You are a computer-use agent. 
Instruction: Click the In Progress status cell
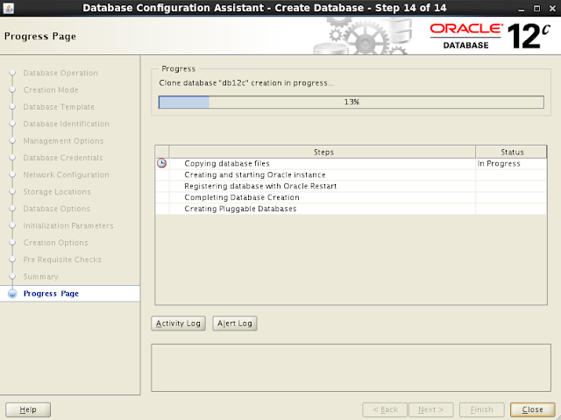pos(511,163)
